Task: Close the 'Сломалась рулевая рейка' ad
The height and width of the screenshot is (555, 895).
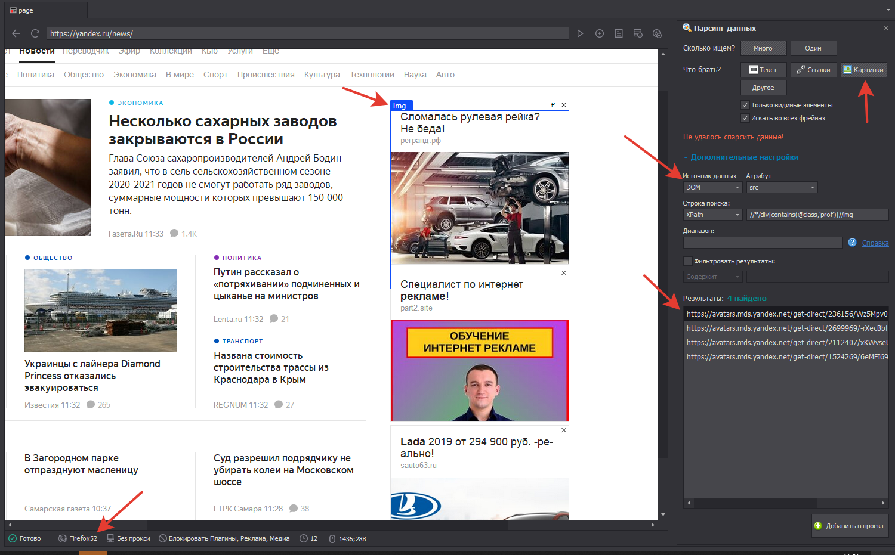Action: click(564, 105)
